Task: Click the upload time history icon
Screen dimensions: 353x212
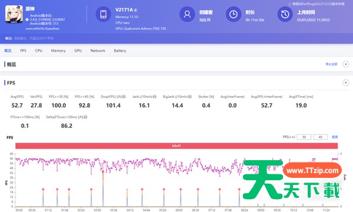Action: [285, 14]
